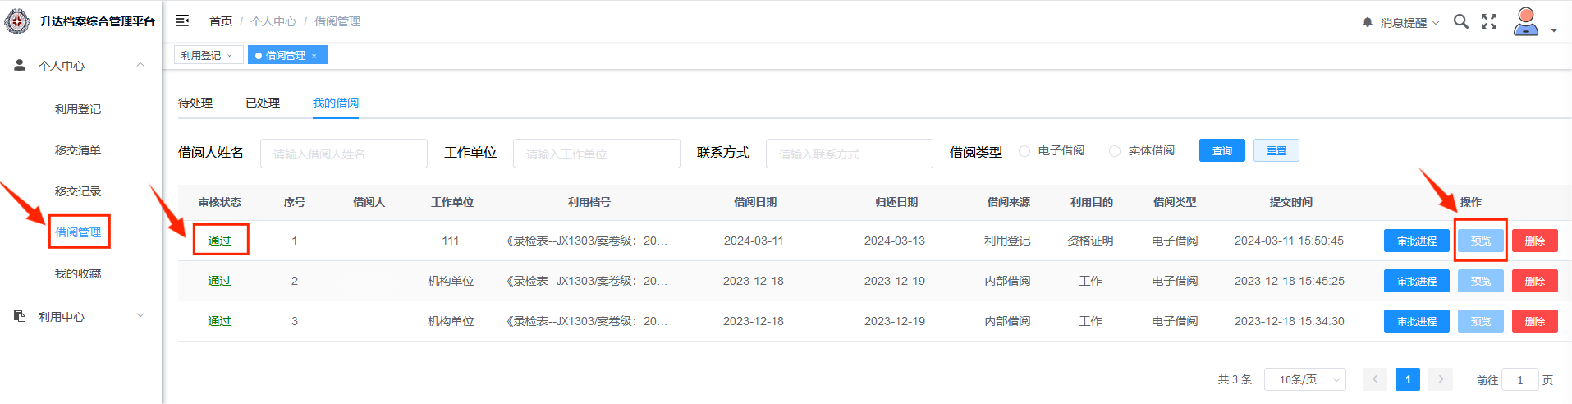Click 审批进程 for the first row
Screen dimensions: 1572x404
1416,241
